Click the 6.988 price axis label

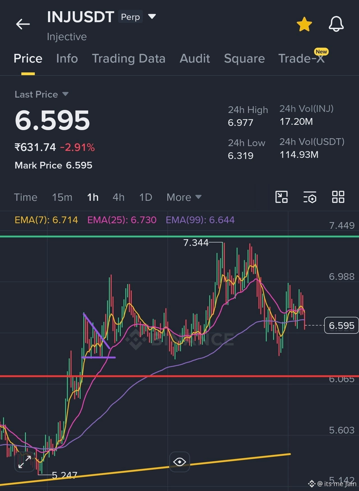[x=342, y=277]
